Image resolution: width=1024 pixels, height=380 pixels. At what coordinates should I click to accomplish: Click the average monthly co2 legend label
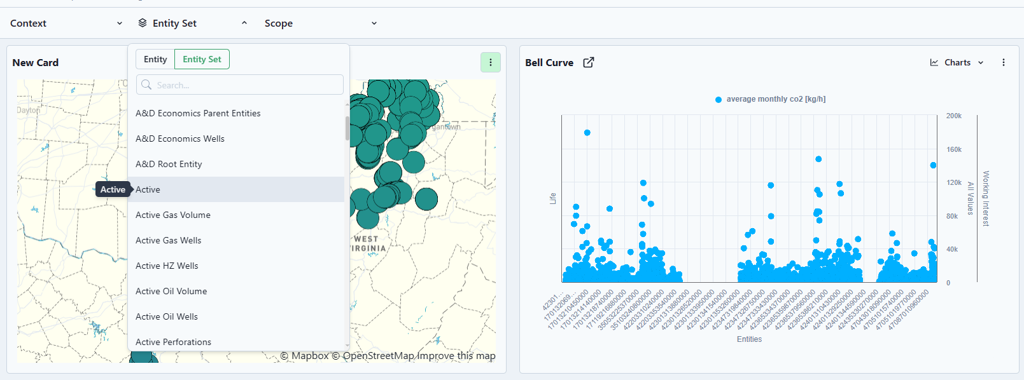click(x=776, y=99)
